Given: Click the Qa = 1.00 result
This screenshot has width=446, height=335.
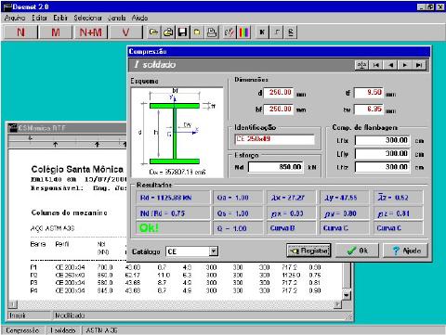Looking at the screenshot, I should (238, 198).
